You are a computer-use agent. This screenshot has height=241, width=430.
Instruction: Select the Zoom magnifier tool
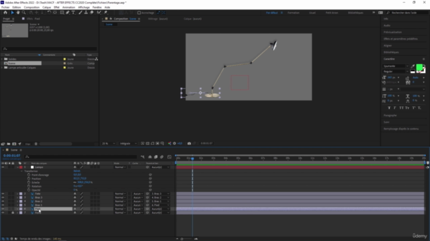(24, 13)
